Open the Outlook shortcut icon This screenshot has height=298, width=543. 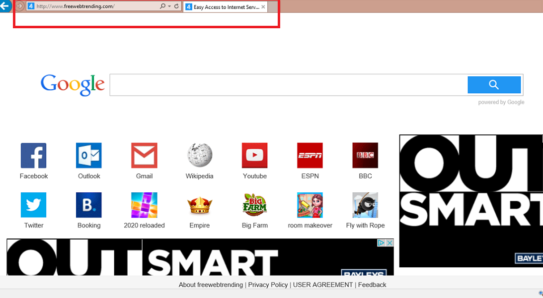point(88,156)
